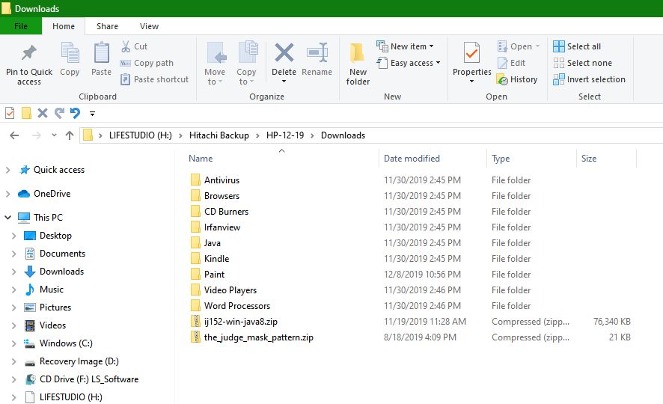This screenshot has height=404, width=663.
Task: Open Customize Quick Access Toolbar dropdown
Action: [92, 113]
